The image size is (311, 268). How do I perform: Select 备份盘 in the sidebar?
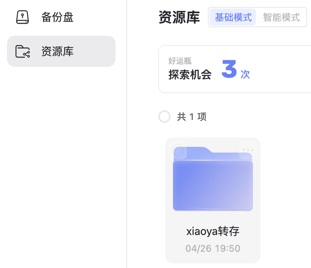tap(57, 17)
